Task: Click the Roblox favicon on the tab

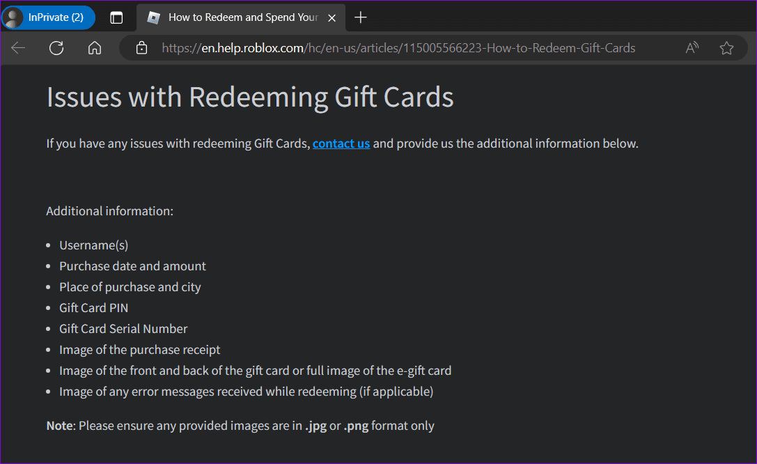Action: point(153,18)
